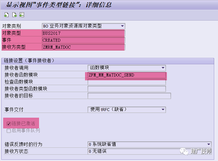The width and height of the screenshot is (218, 161).
Task: Click the 对象类别 label
Action: pos(11,26)
